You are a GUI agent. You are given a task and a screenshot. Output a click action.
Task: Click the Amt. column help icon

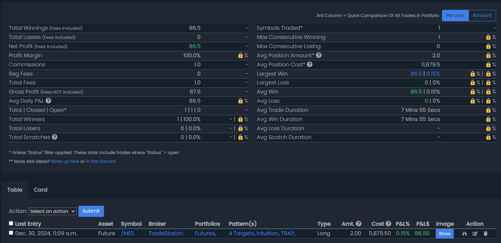359,224
